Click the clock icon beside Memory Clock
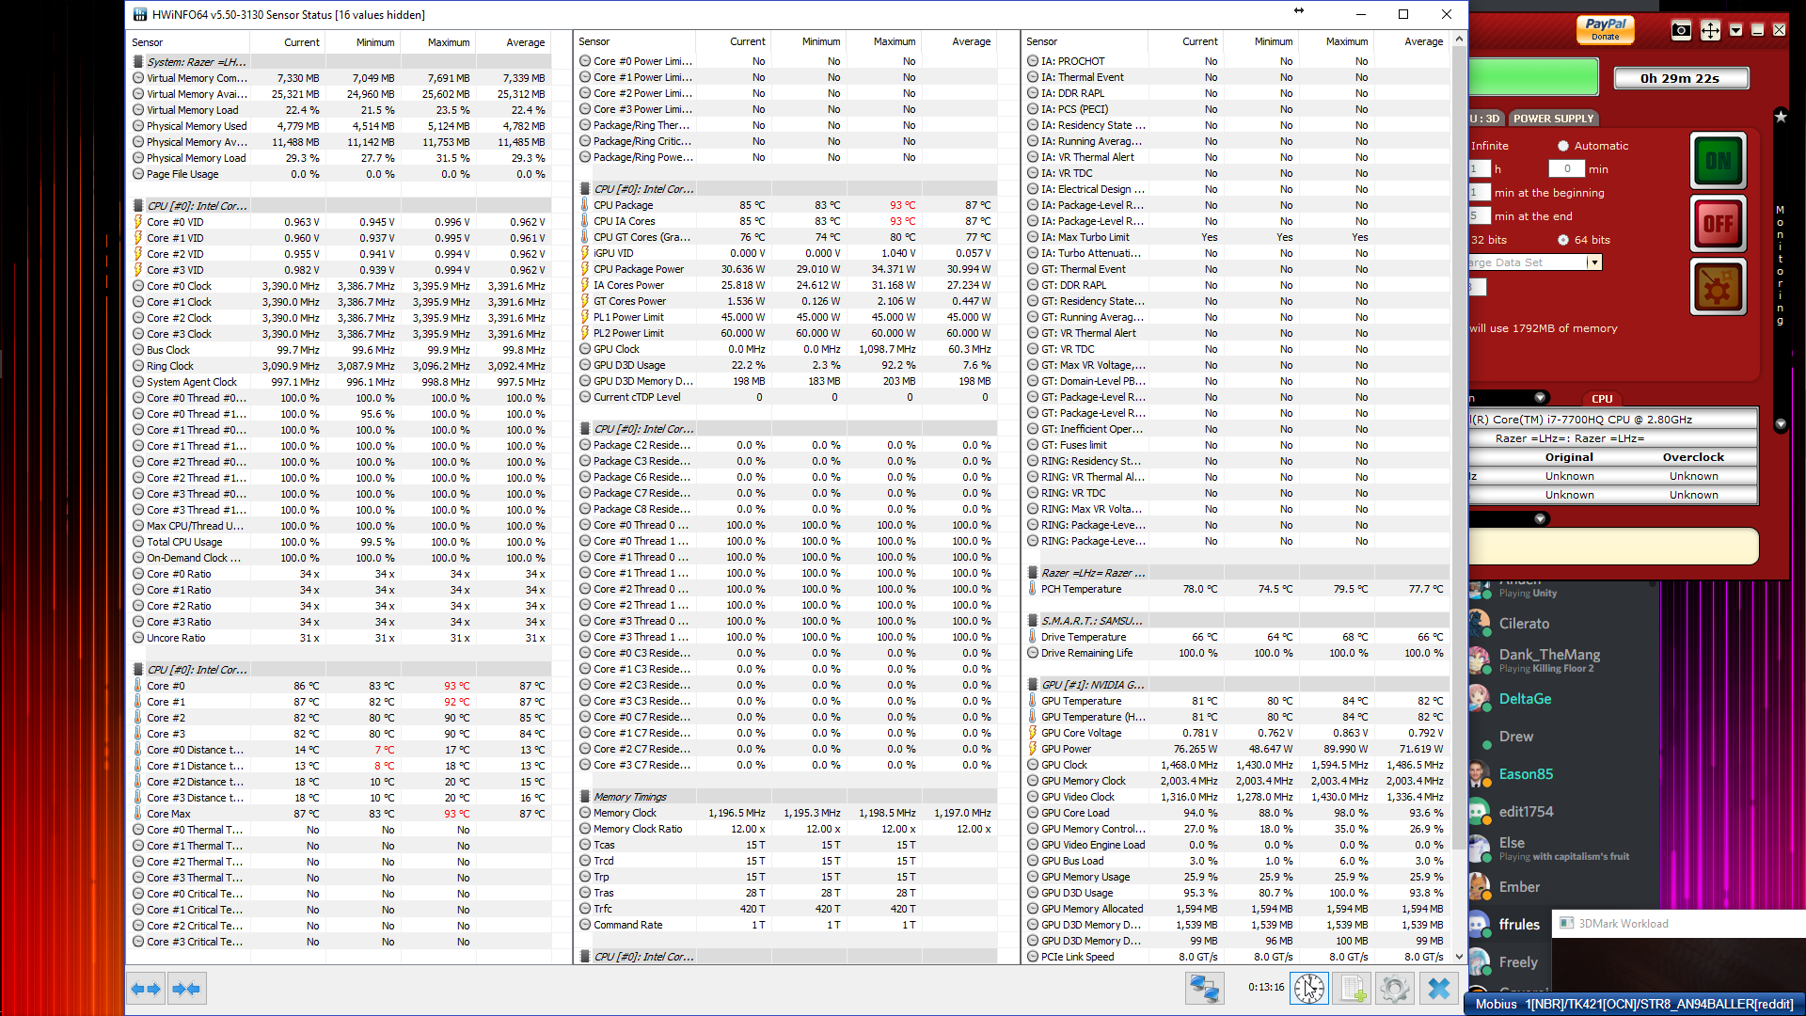This screenshot has width=1806, height=1016. coord(585,813)
